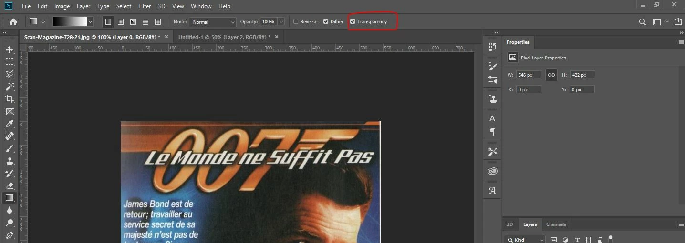685x243 pixels.
Task: Switch to the Channels tab
Action: coord(556,224)
